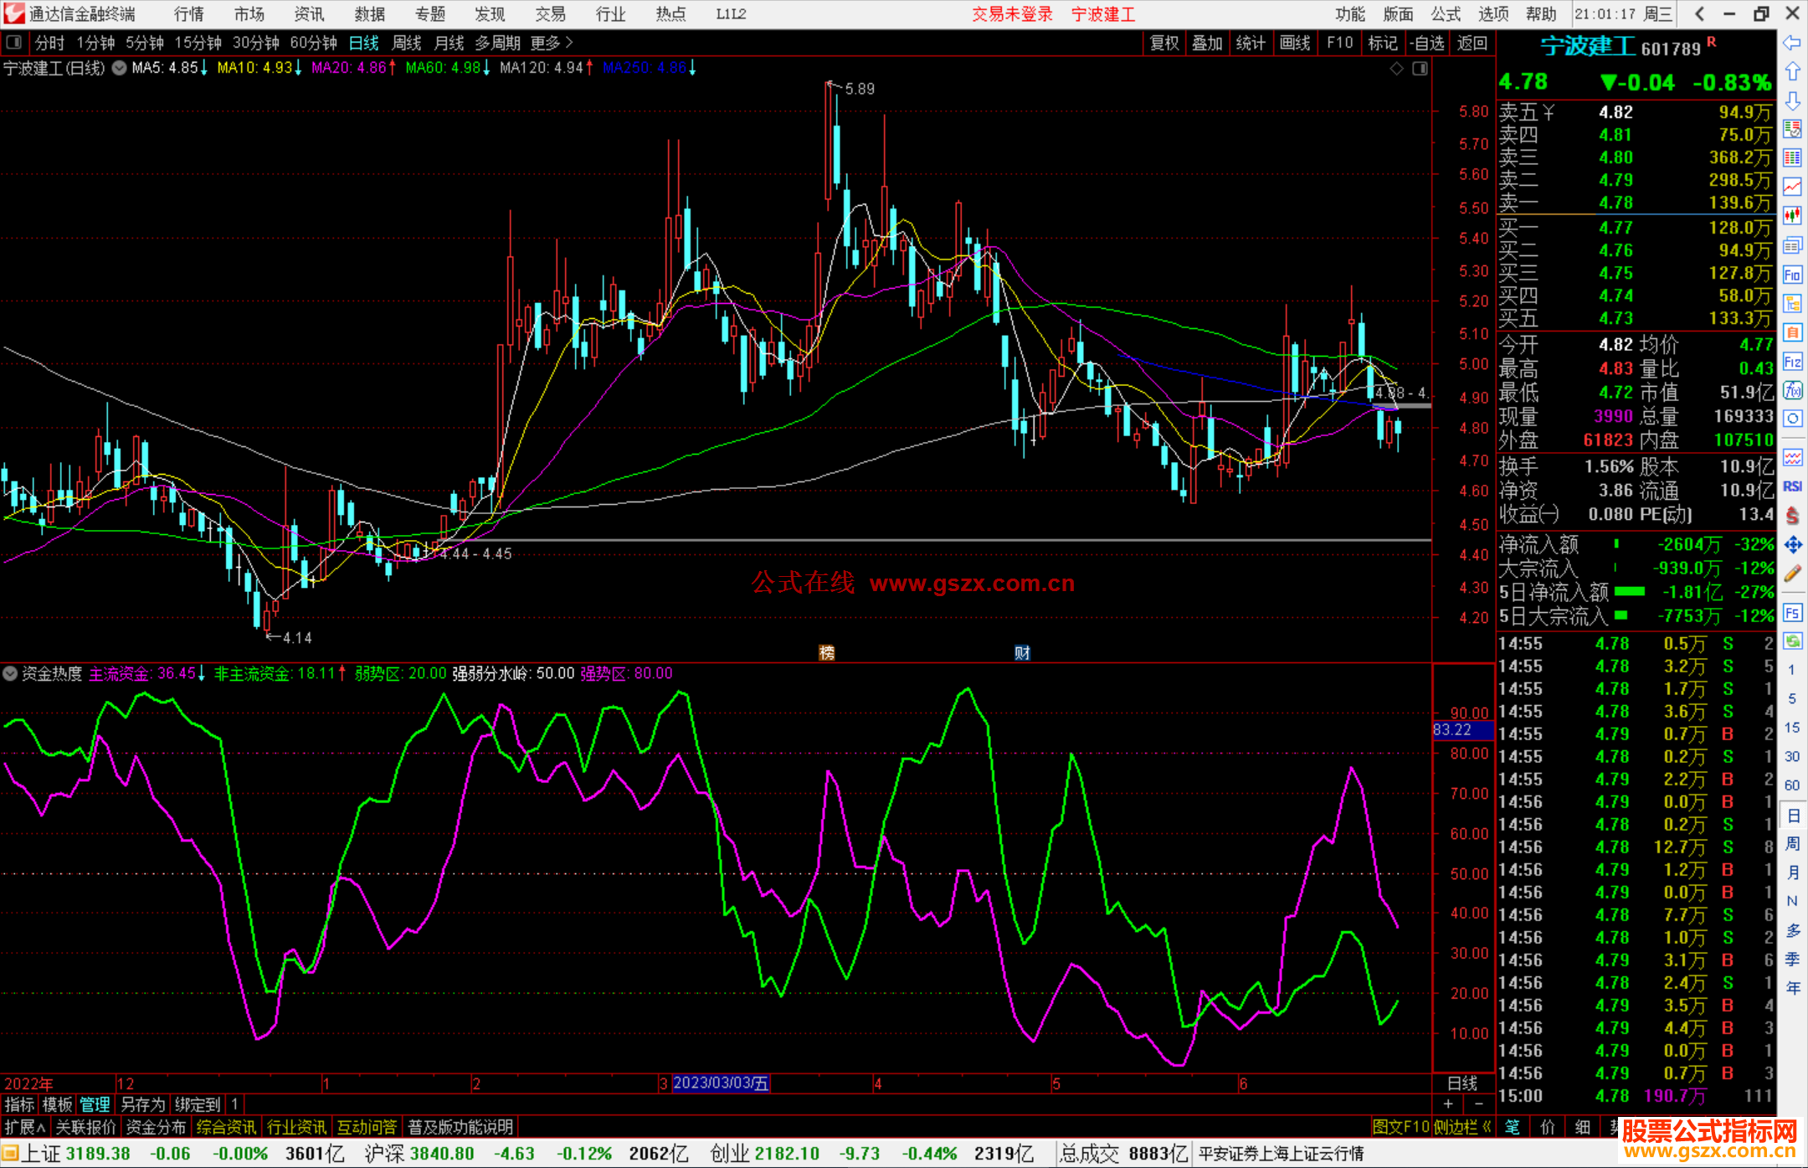Click the F12 sidebar icon
The height and width of the screenshot is (1168, 1808).
(1792, 362)
